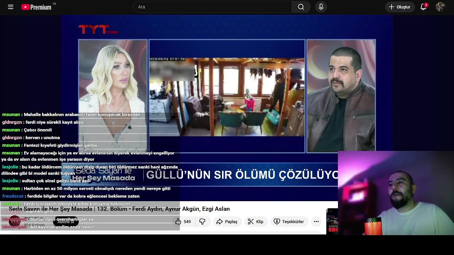Click the Teşekkürler thanks button
This screenshot has height=255, width=454.
click(x=289, y=221)
